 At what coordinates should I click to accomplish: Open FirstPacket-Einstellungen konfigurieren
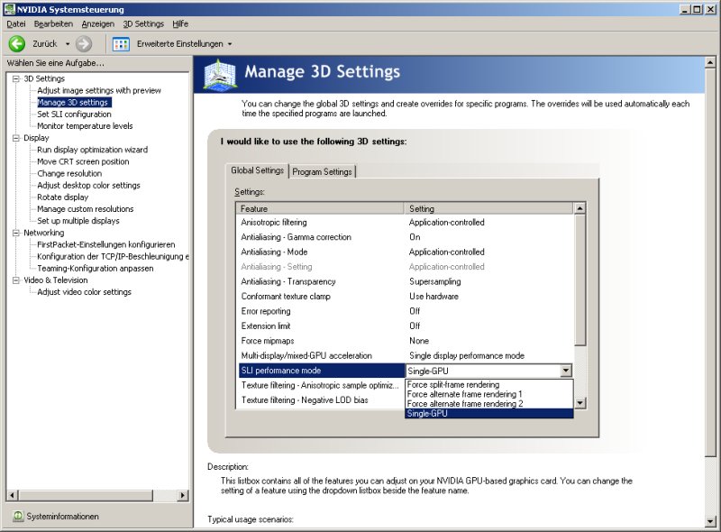pyautogui.click(x=105, y=245)
